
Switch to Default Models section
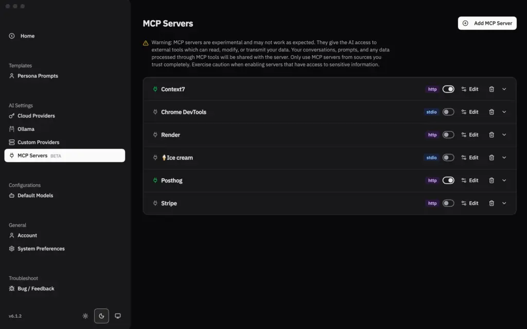point(34,195)
